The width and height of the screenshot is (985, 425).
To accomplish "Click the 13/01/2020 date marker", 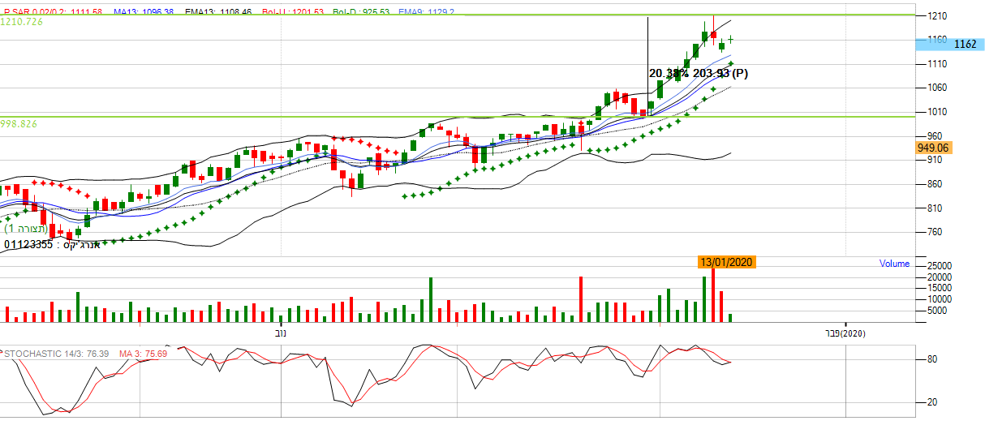I will click(726, 262).
